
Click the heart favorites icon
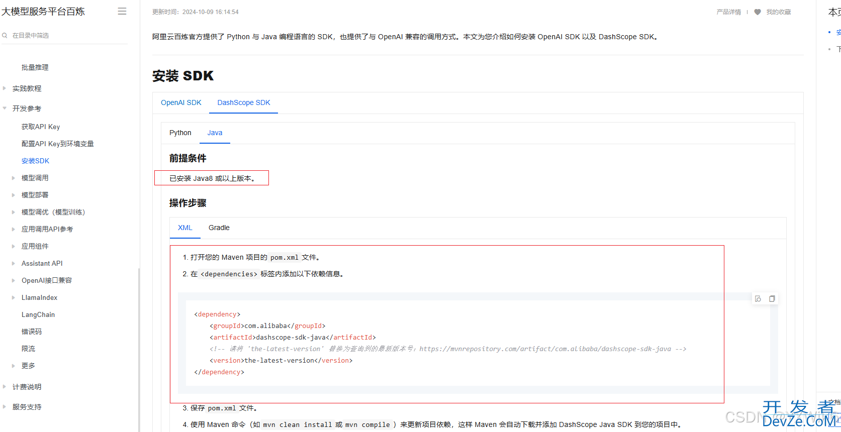758,12
